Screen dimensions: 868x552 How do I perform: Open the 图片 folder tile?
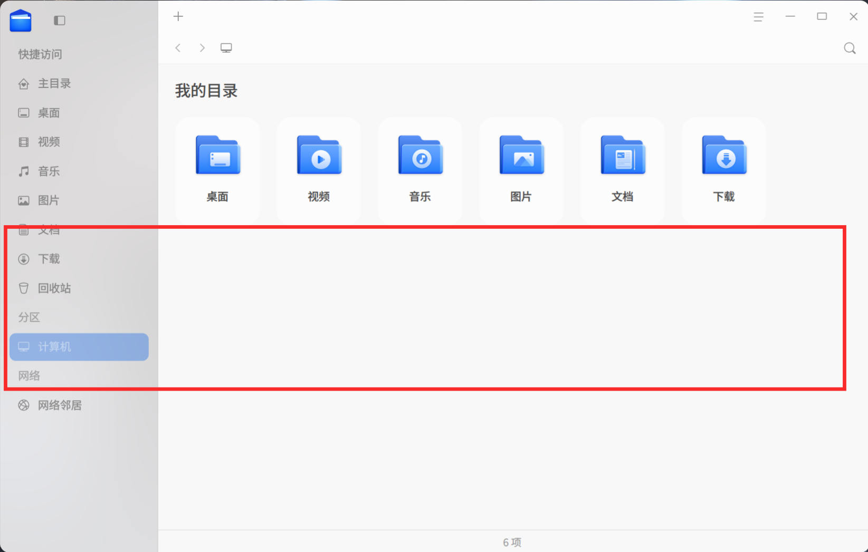(x=521, y=169)
